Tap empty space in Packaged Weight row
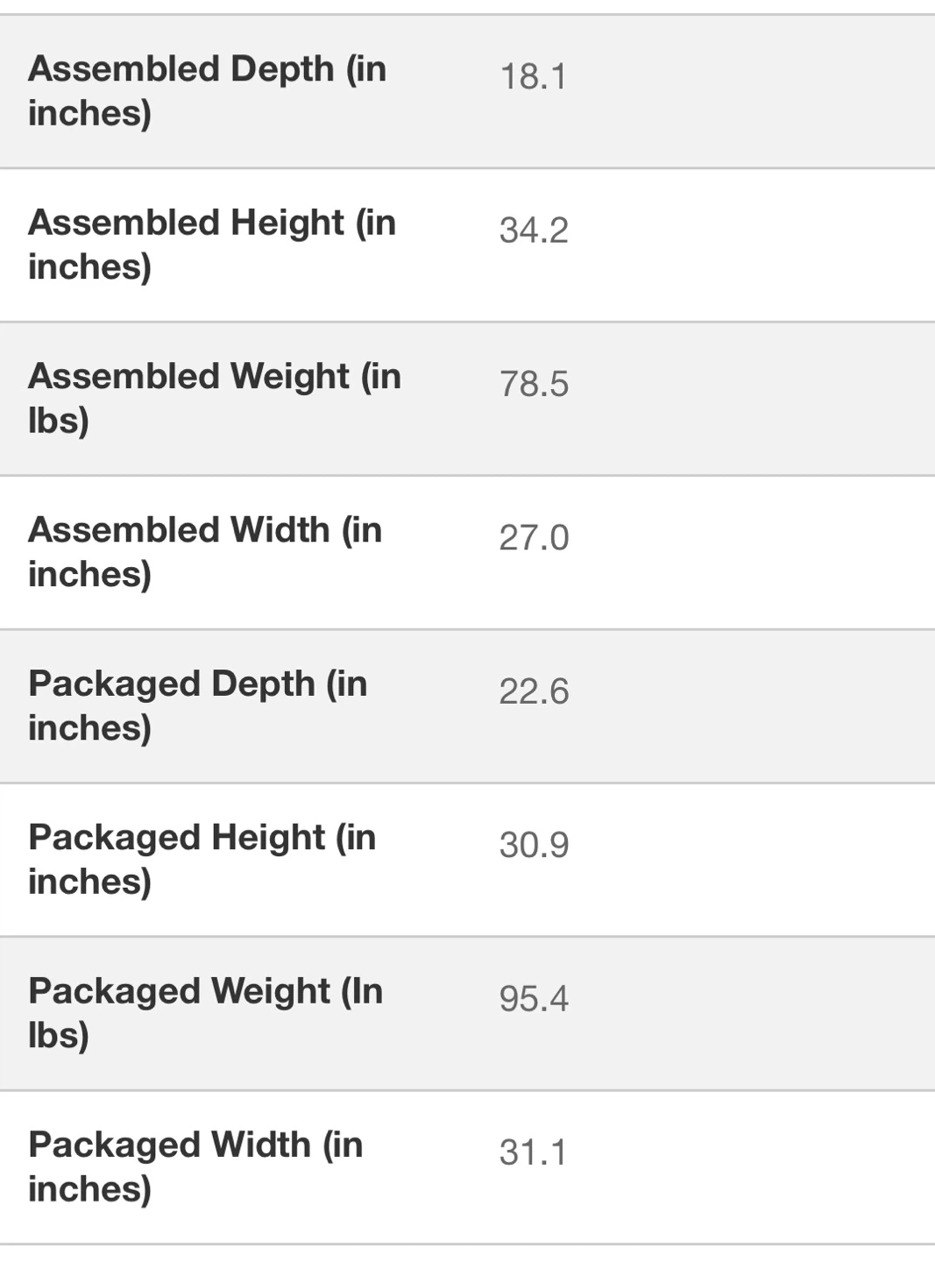The width and height of the screenshot is (935, 1262). coord(754,1013)
